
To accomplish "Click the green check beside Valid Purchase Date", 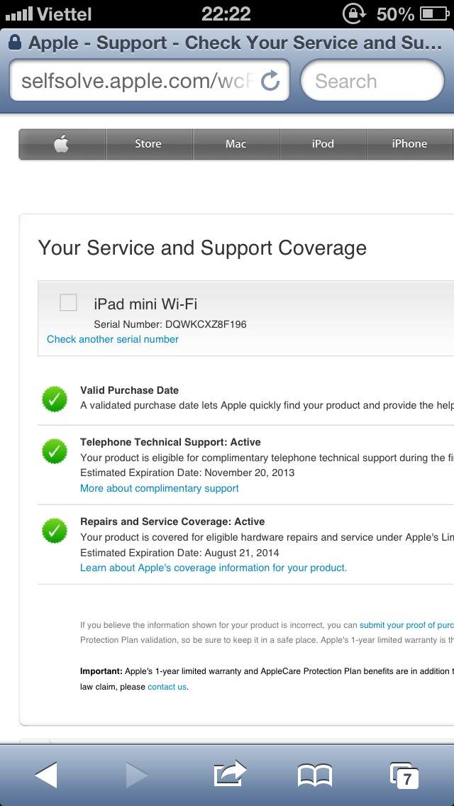I will [55, 399].
